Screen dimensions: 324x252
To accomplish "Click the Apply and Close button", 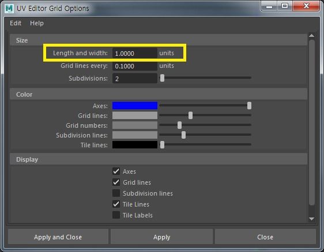I will tap(58, 236).
